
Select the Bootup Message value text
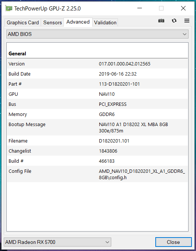[133, 128]
